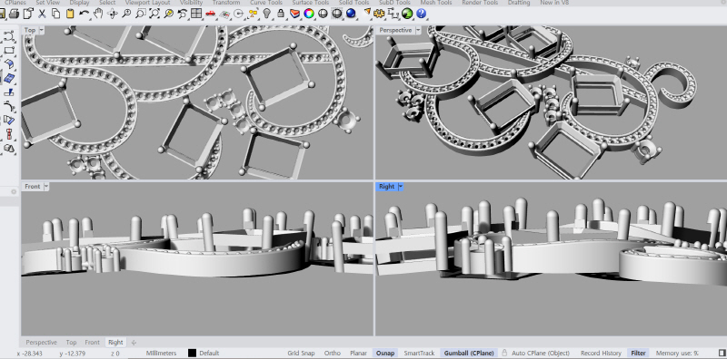Image resolution: width=727 pixels, height=359 pixels.
Task: Activate the Pan hand tool
Action: coord(98,14)
